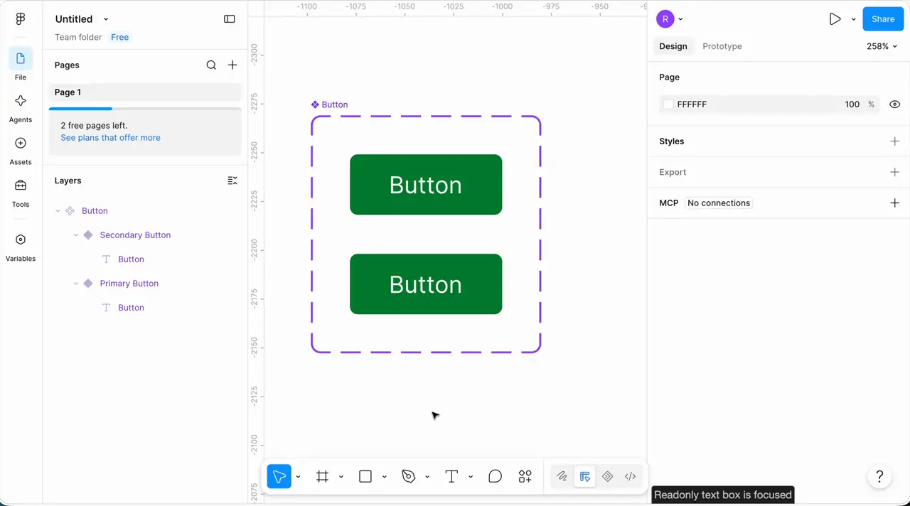The height and width of the screenshot is (506, 910).
Task: Edit the FFFFFF hex color field
Action: [692, 104]
